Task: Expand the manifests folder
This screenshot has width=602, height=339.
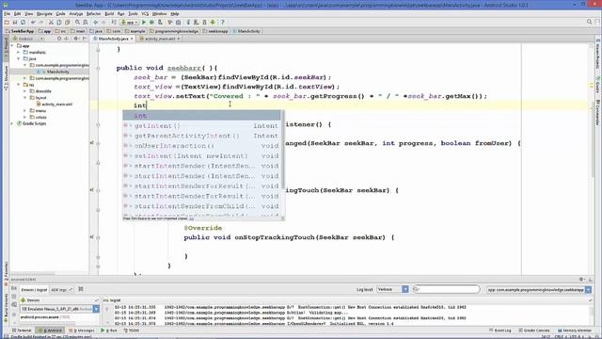Action: coord(19,53)
